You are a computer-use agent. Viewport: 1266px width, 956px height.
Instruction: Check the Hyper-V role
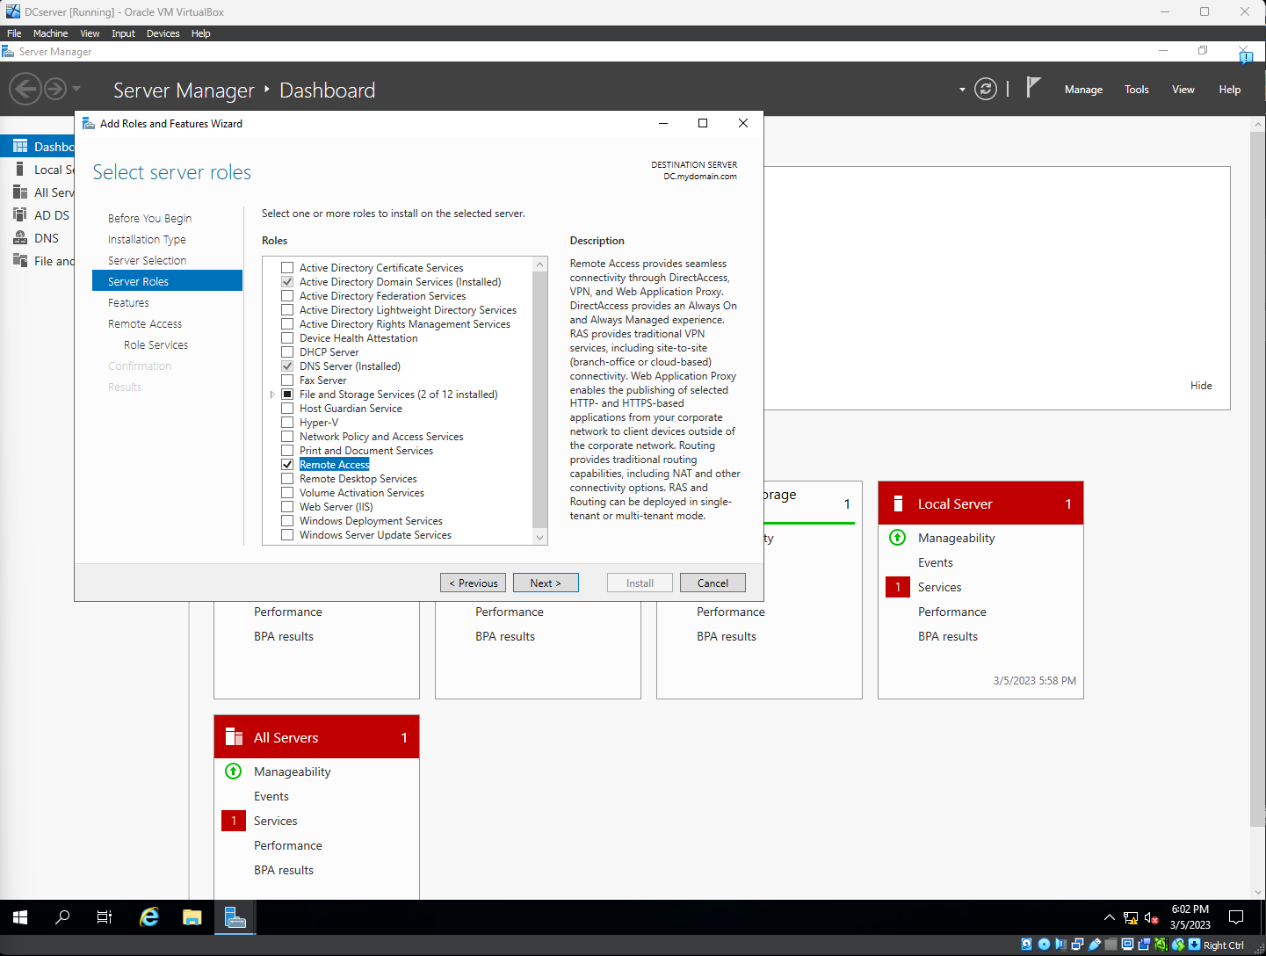(287, 422)
